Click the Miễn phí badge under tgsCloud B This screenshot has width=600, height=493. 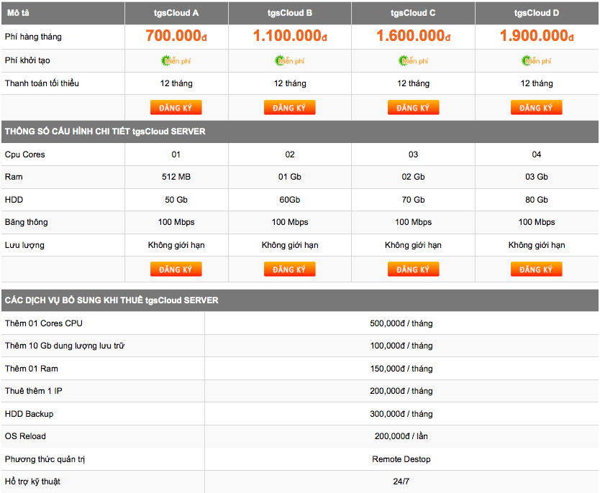click(290, 61)
